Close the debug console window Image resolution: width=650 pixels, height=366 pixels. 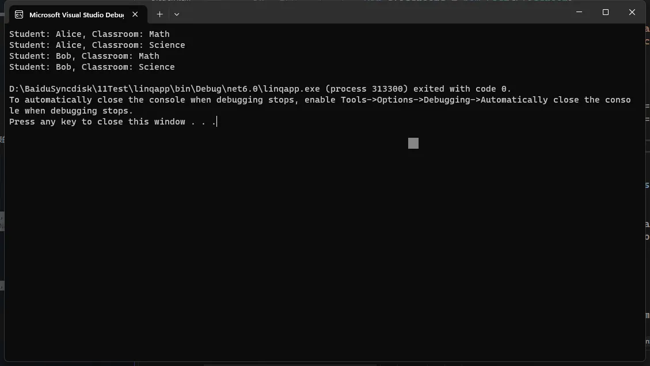point(632,12)
